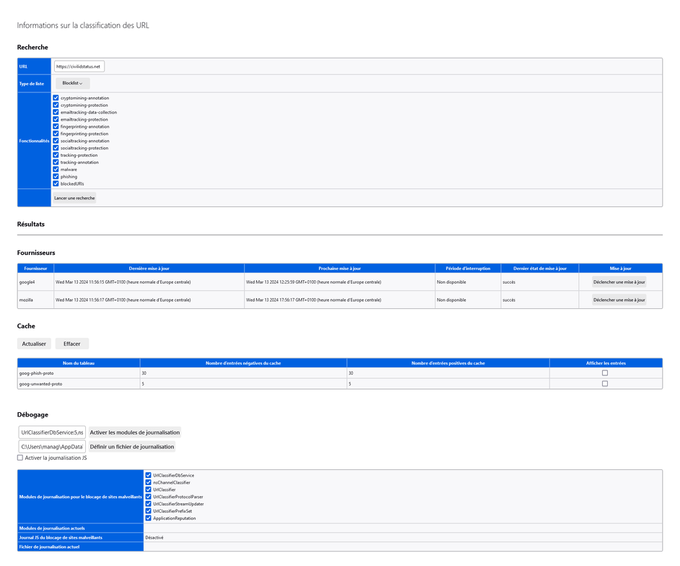Click the mozilla succès status cell
This screenshot has height=566, width=680.
(x=540, y=300)
